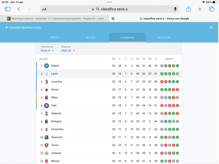The height and width of the screenshot is (164, 219).
Task: Click the Torino club crest
Action: pyautogui.click(x=47, y=145)
